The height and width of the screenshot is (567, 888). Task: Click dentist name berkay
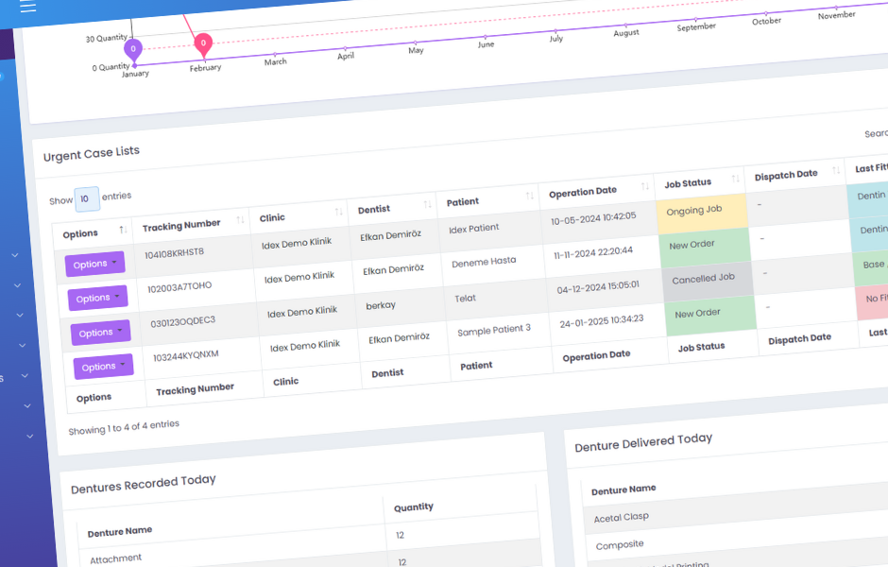coord(381,305)
